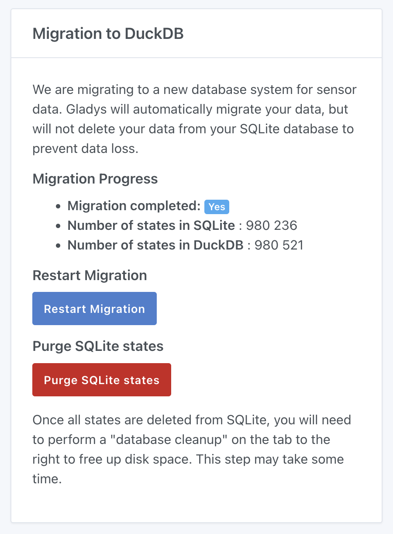This screenshot has width=393, height=534.
Task: Click the first bullet point marker
Action: [59, 205]
